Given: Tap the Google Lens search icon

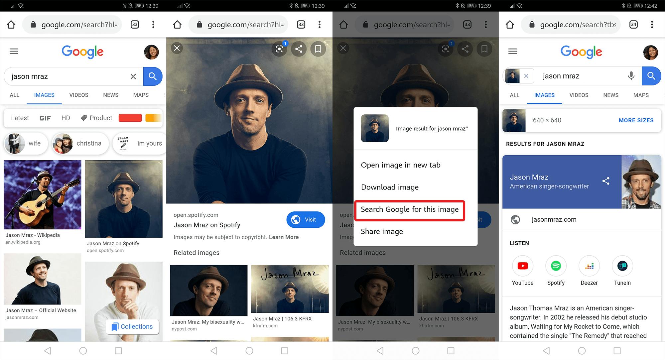Looking at the screenshot, I should coord(278,50).
